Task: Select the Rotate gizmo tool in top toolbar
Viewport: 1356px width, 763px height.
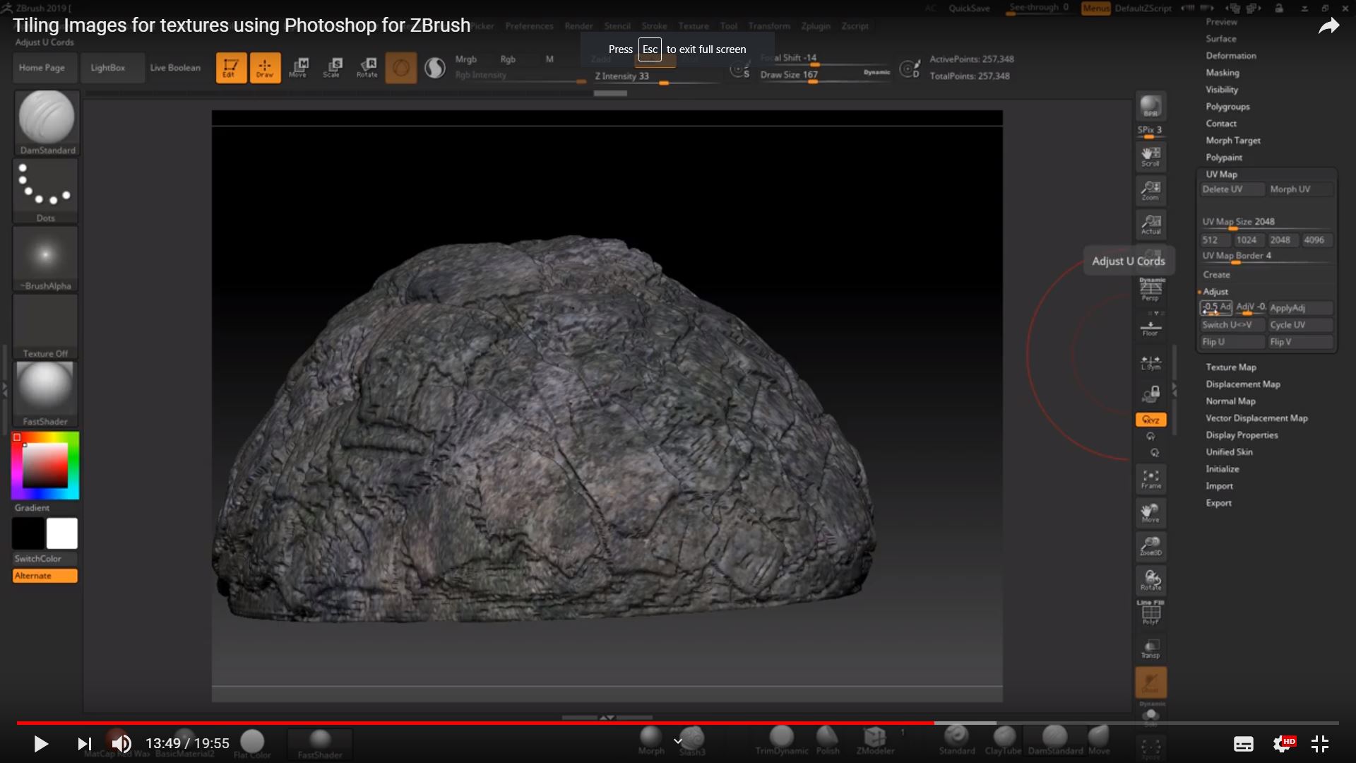Action: click(367, 68)
